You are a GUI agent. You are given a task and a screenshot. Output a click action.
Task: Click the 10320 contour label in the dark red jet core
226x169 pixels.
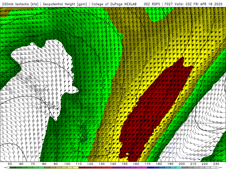click(144, 120)
